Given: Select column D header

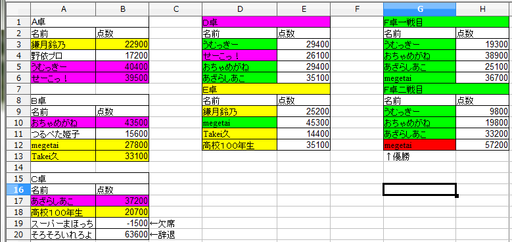Looking at the screenshot, I should click(x=240, y=9).
